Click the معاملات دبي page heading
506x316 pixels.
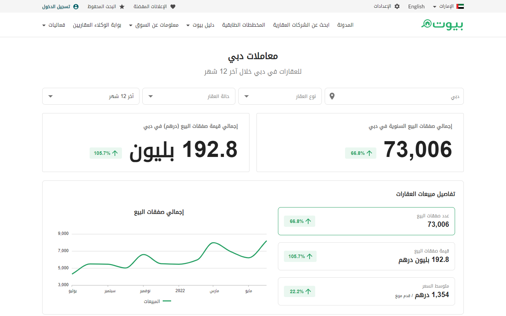(253, 56)
